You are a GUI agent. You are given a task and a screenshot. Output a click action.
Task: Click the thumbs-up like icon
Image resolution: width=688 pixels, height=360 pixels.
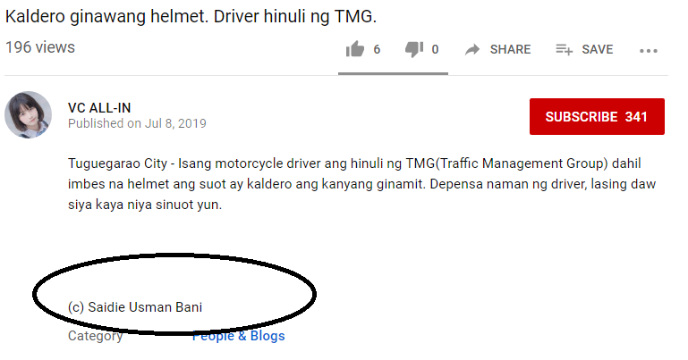[355, 49]
